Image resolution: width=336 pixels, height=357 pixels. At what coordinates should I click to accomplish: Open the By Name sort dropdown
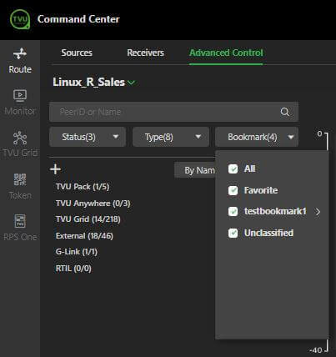(x=195, y=170)
